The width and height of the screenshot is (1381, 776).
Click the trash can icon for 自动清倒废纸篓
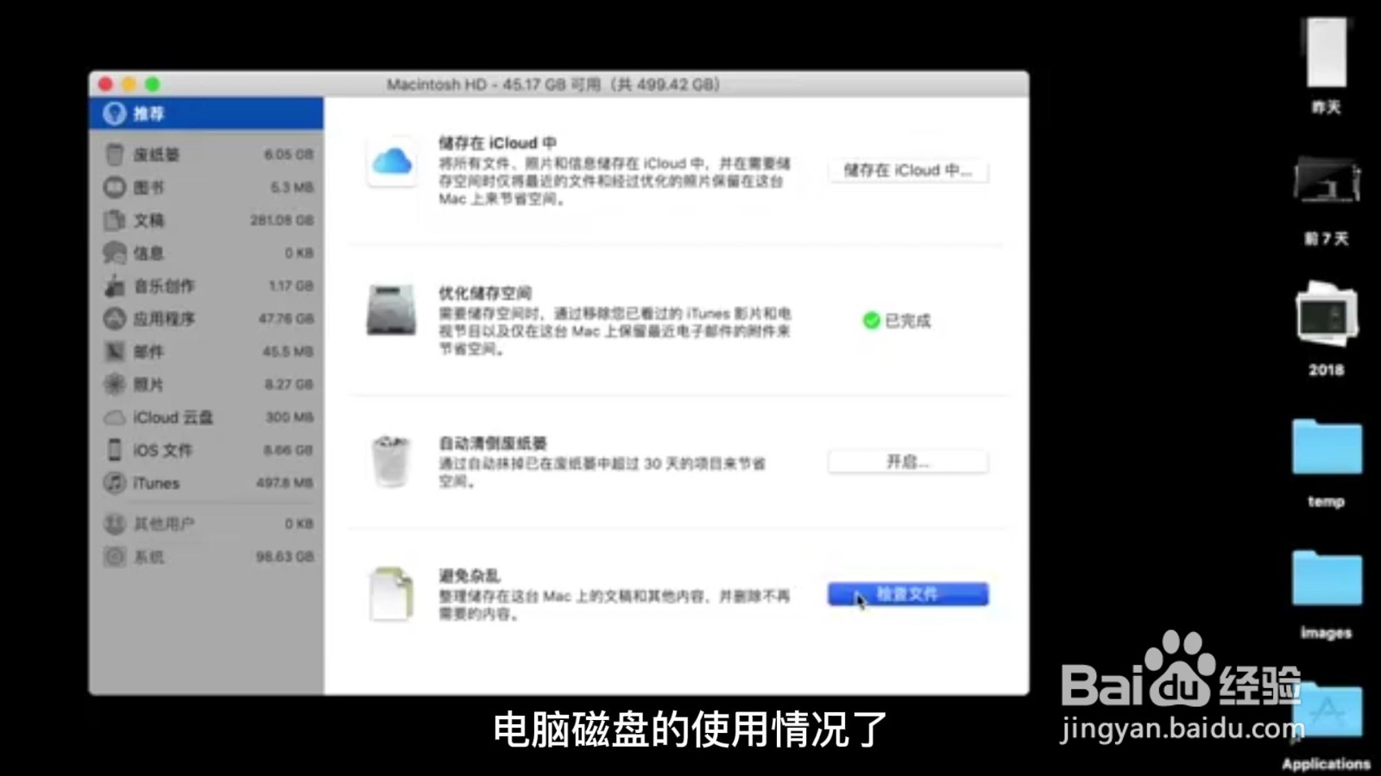(x=391, y=461)
